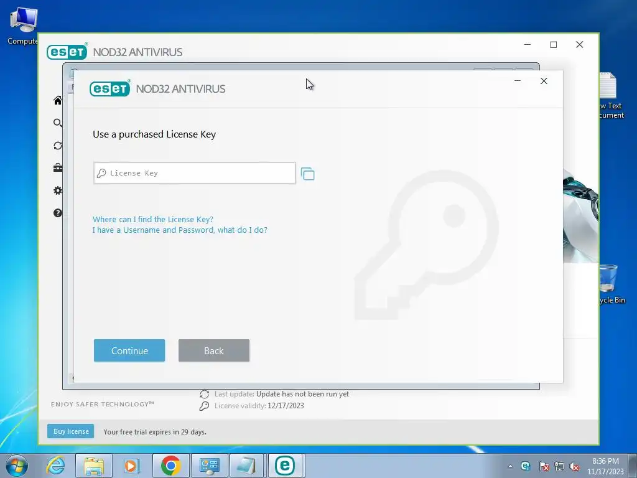Screen dimensions: 637x478
Task: Select the New Text Document desktop icon
Action: 611,96
